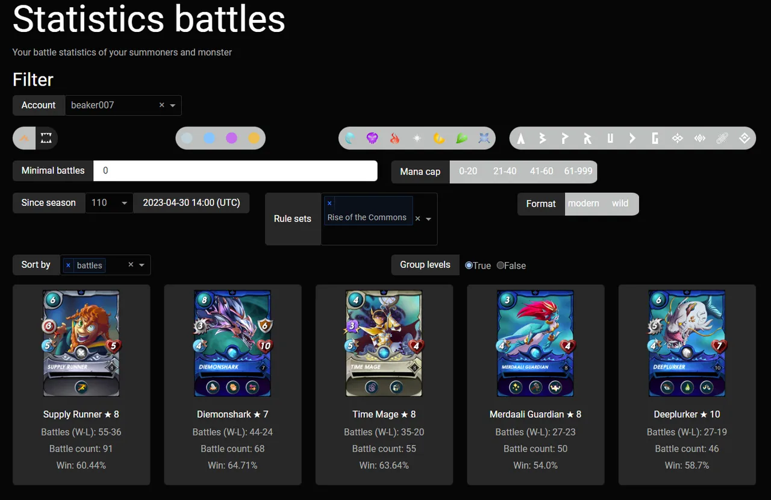Toggle mana cap 61-999 filter
Image resolution: width=771 pixels, height=500 pixels.
578,171
